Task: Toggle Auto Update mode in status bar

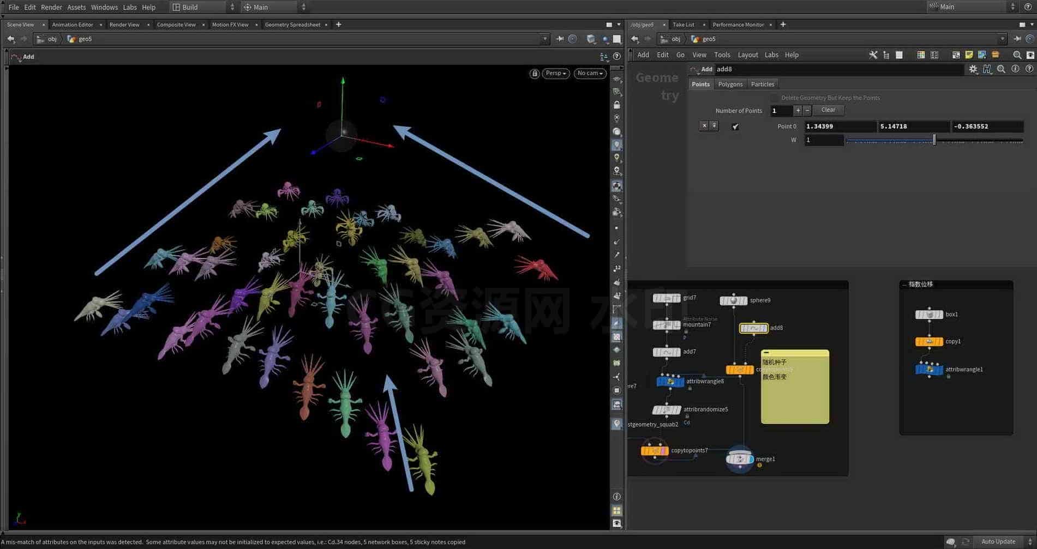Action: tap(998, 541)
